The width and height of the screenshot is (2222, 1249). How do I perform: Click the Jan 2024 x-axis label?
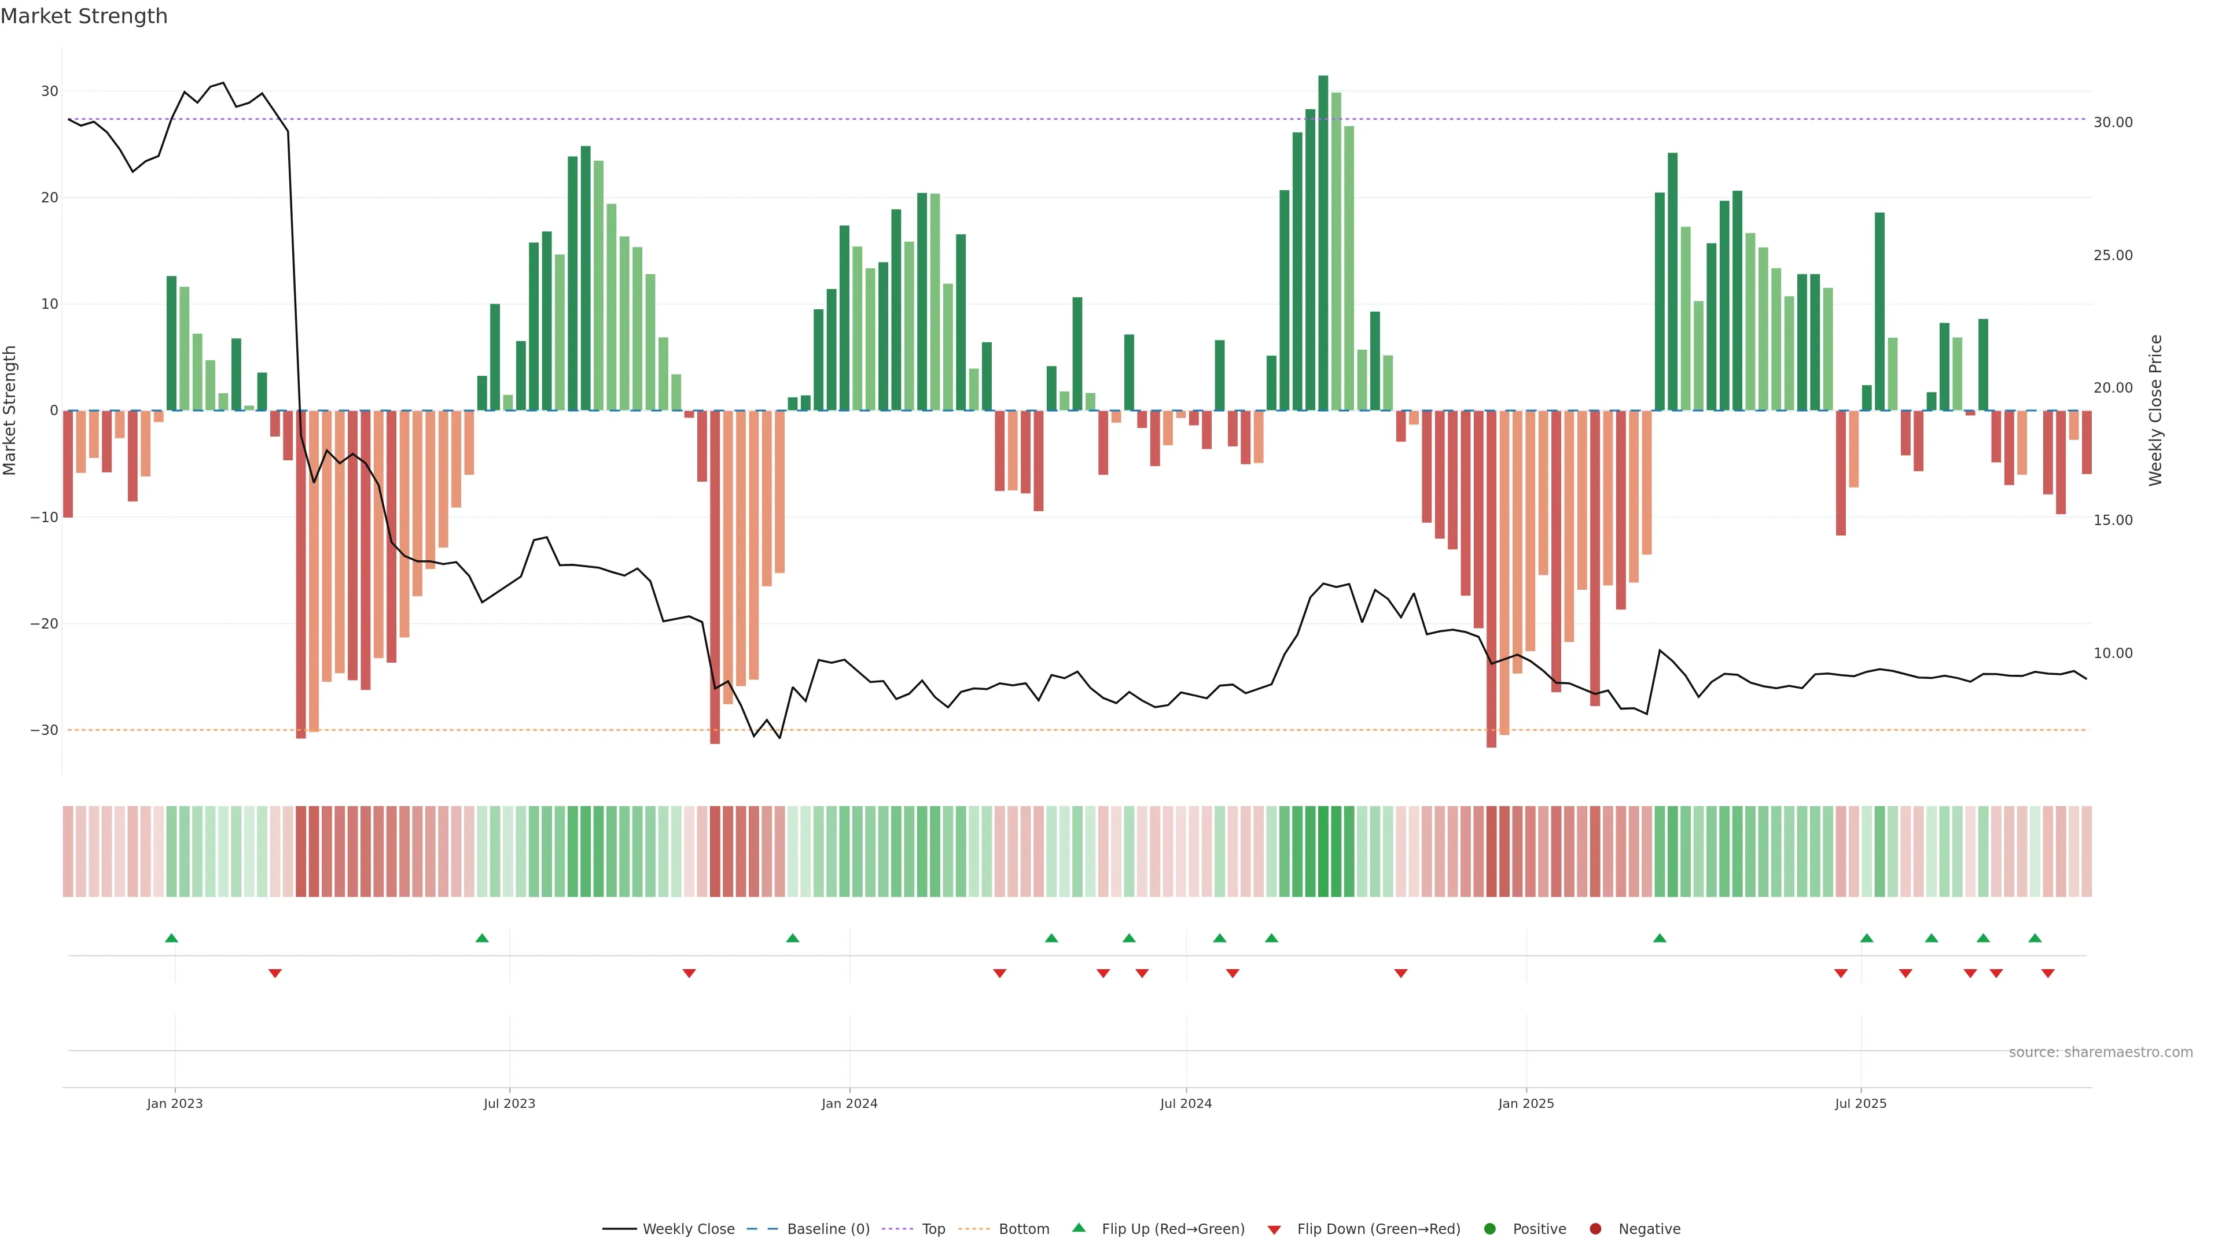coord(849,1103)
